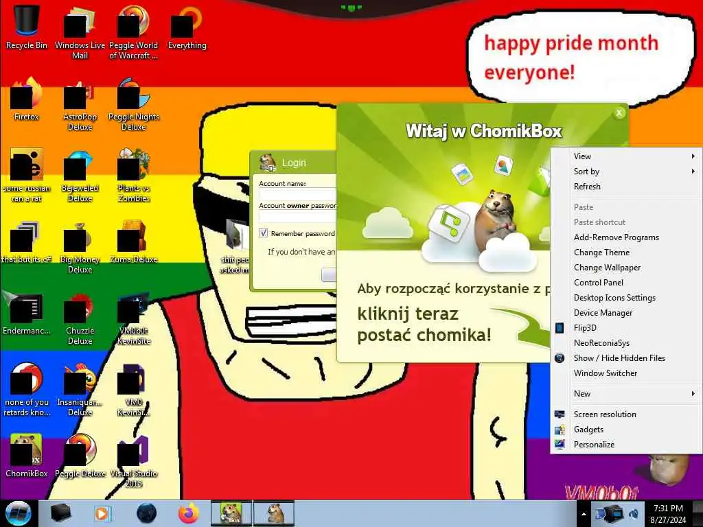The image size is (703, 527).
Task: Select Show / Hide Hidden Files entry
Action: tap(626, 358)
